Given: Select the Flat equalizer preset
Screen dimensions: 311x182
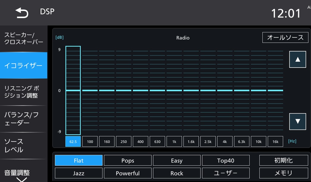Looking at the screenshot, I should (79, 160).
